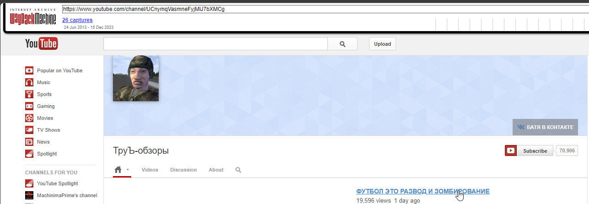Open home tab dropdown arrow
Screen dimensions: 589x204
click(128, 169)
